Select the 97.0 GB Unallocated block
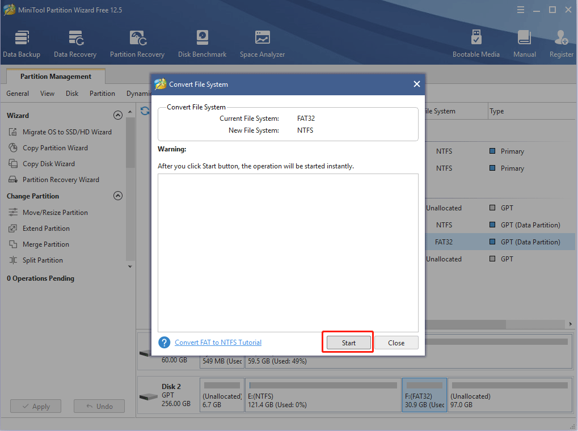This screenshot has width=578, height=431. click(510, 395)
